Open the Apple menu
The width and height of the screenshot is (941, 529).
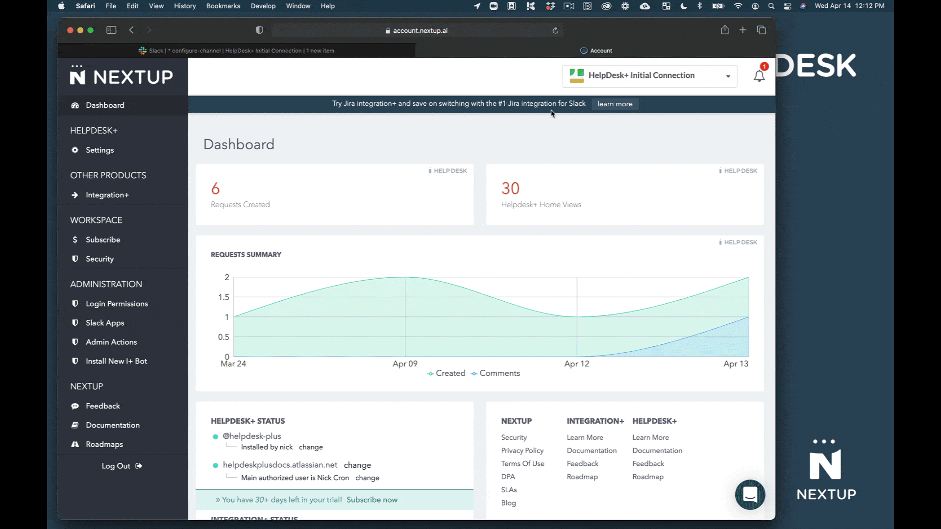(x=61, y=6)
